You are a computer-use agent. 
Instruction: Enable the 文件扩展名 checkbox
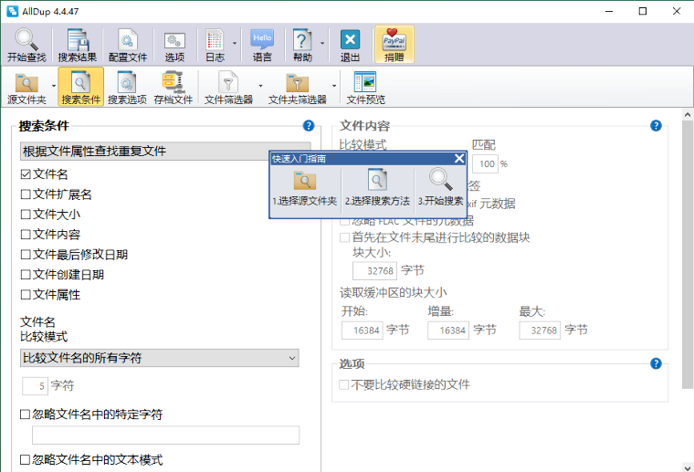click(x=26, y=194)
